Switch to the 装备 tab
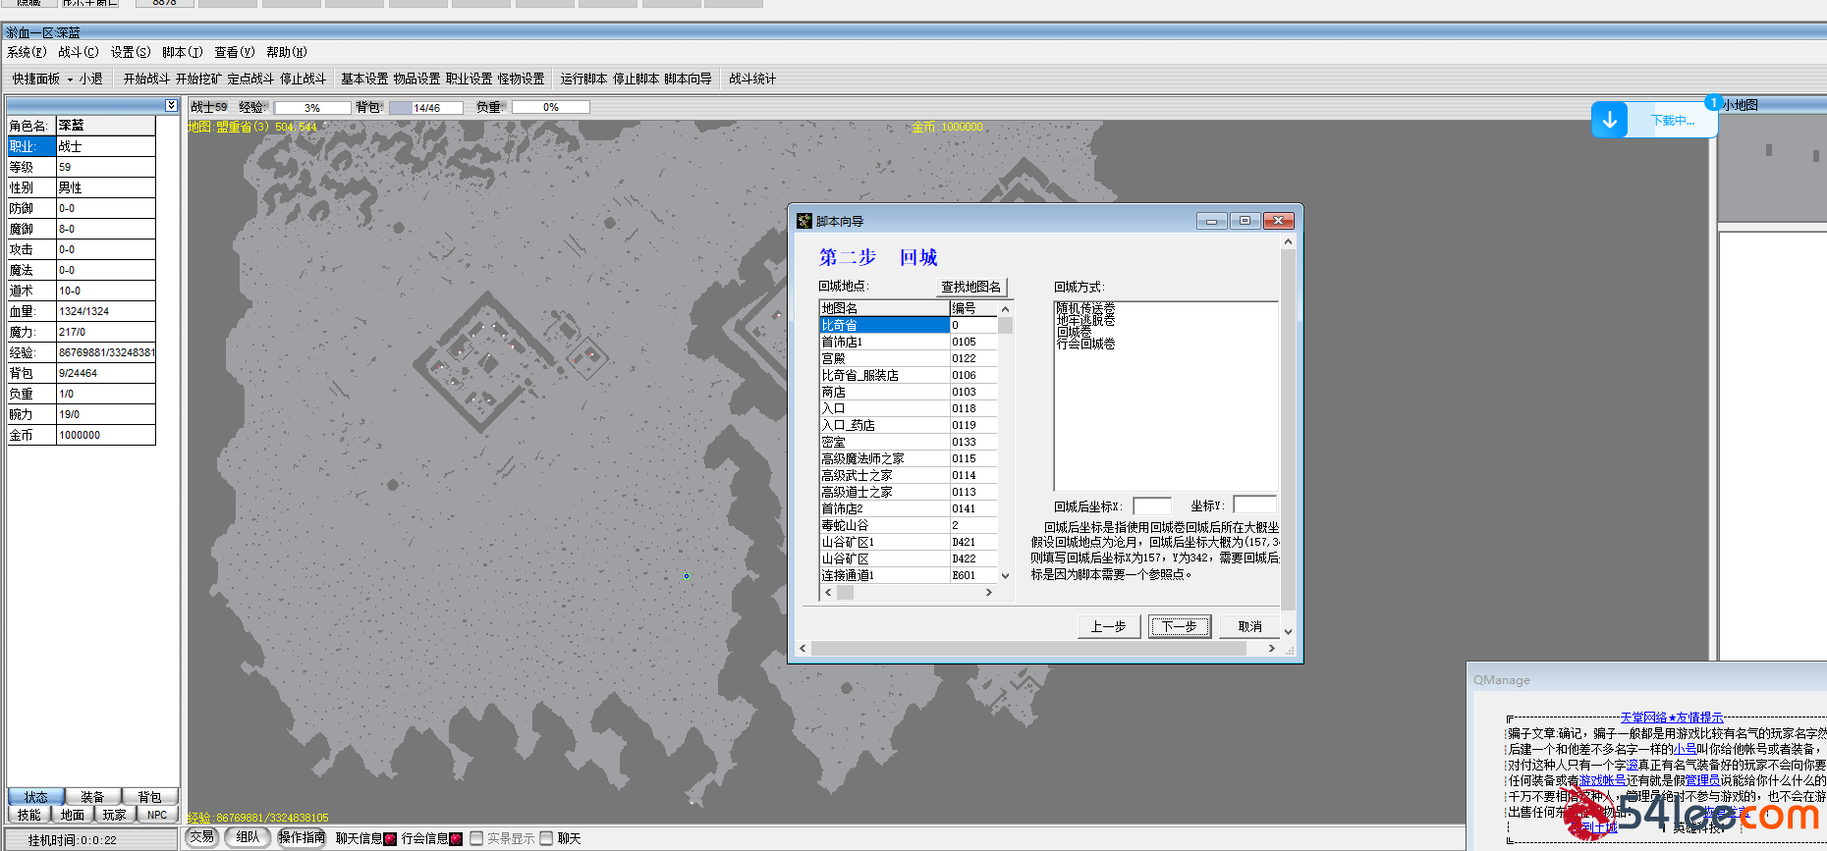 click(92, 797)
